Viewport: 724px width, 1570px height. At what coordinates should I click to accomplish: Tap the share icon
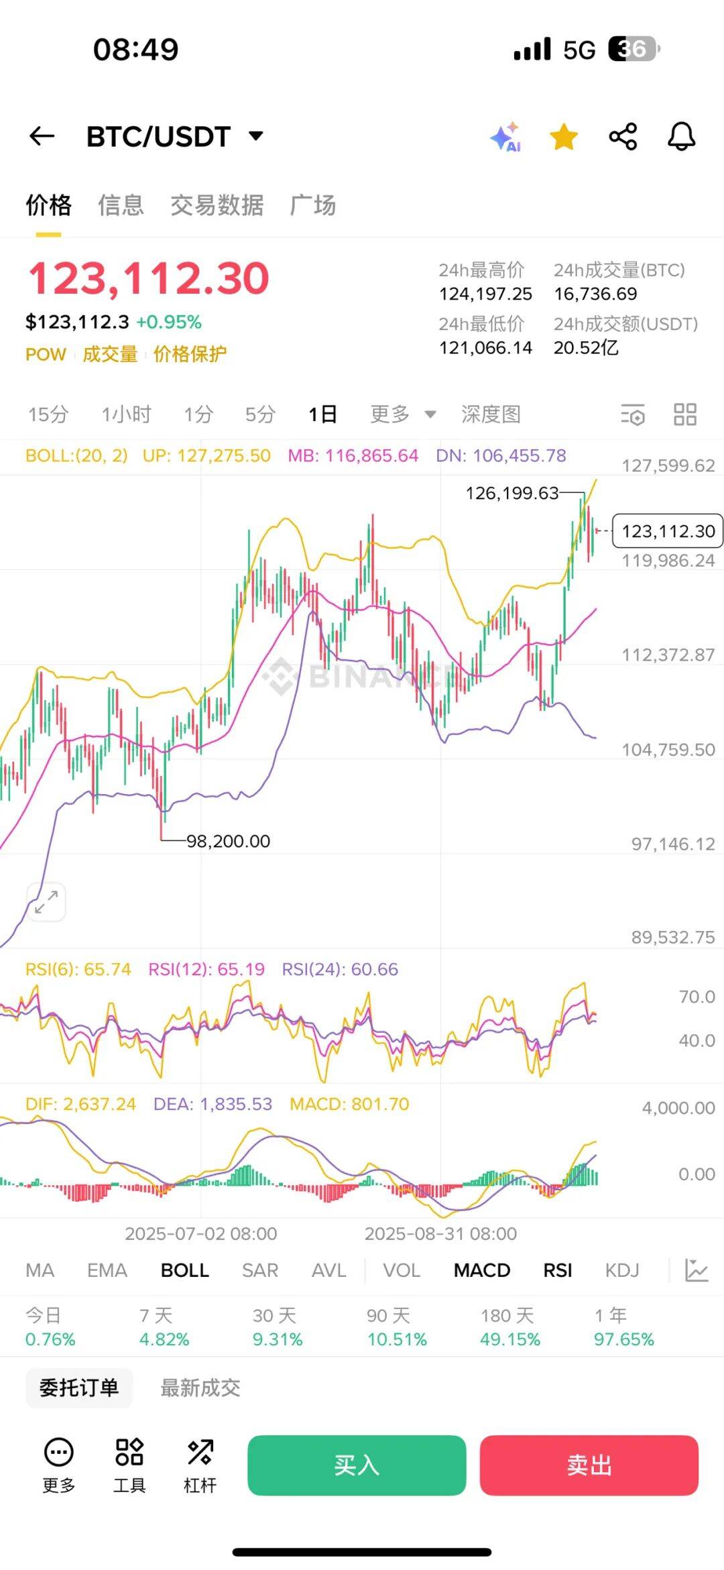pos(623,137)
